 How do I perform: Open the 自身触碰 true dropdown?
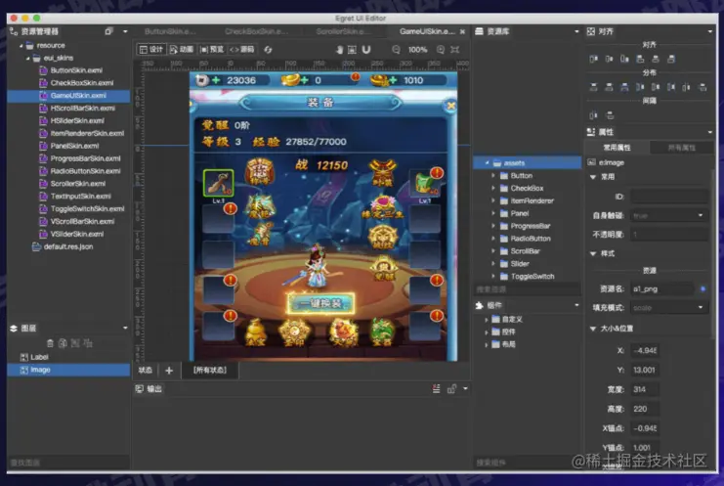(669, 215)
